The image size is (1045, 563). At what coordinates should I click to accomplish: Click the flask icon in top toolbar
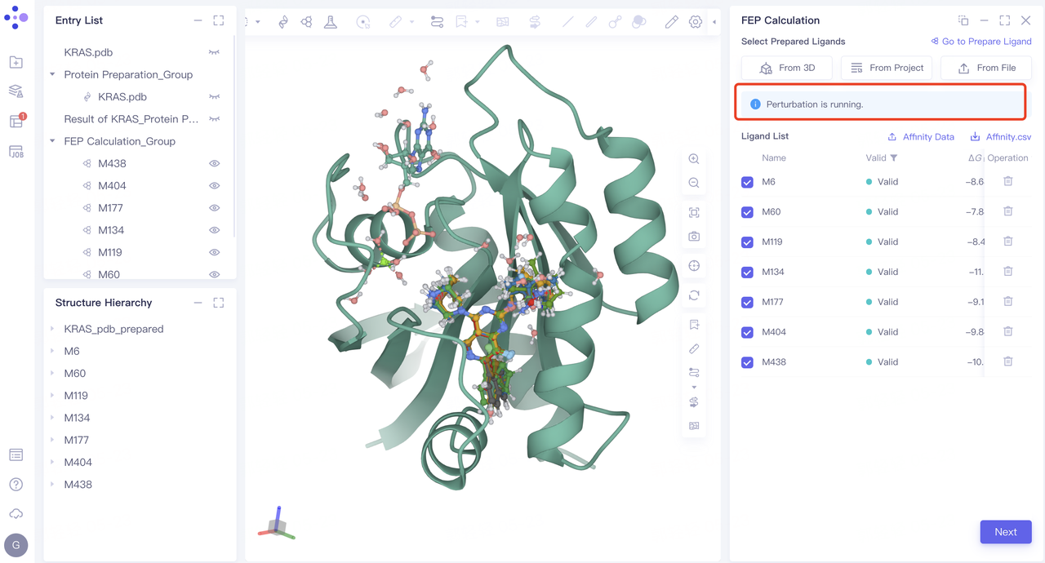point(331,22)
